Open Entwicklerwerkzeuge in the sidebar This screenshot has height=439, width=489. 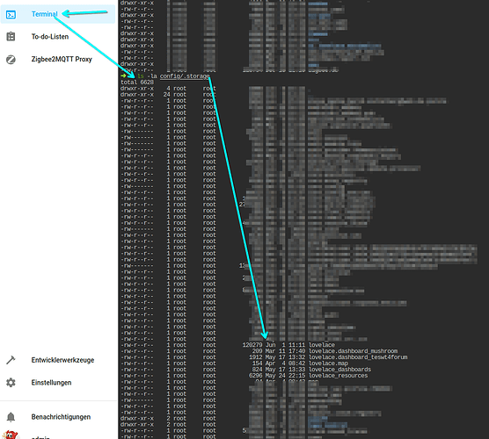(62, 360)
